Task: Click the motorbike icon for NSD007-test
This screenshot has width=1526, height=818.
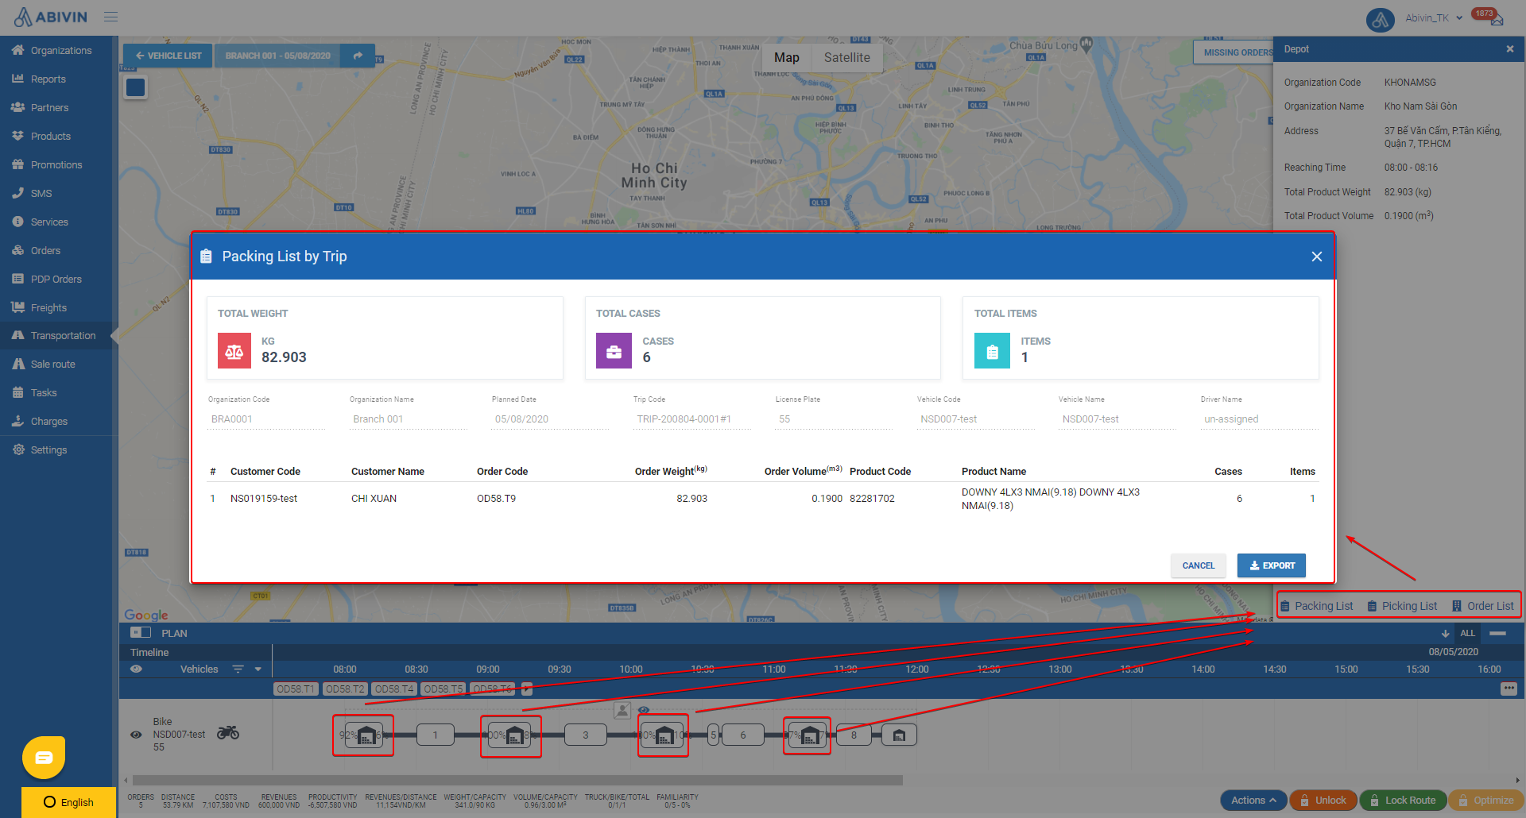Action: point(228,732)
